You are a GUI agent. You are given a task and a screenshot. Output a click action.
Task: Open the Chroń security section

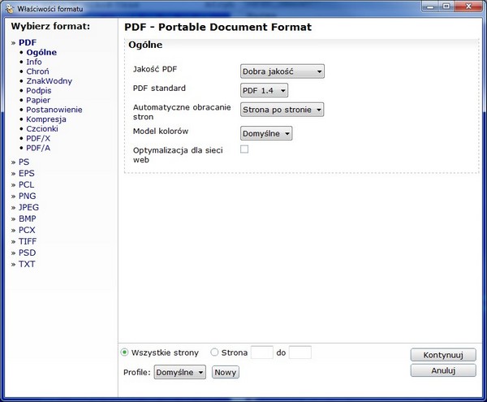tap(37, 71)
